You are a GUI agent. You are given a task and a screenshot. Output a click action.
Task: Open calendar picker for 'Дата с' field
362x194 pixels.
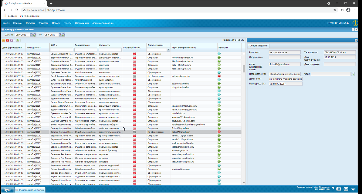[31, 35]
